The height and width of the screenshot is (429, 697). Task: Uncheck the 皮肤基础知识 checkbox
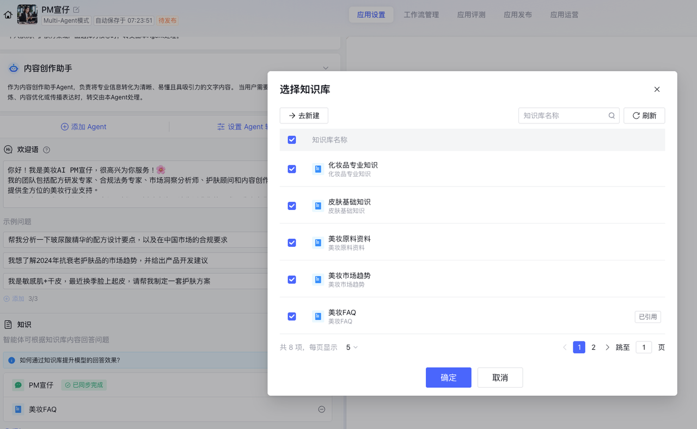coord(292,206)
